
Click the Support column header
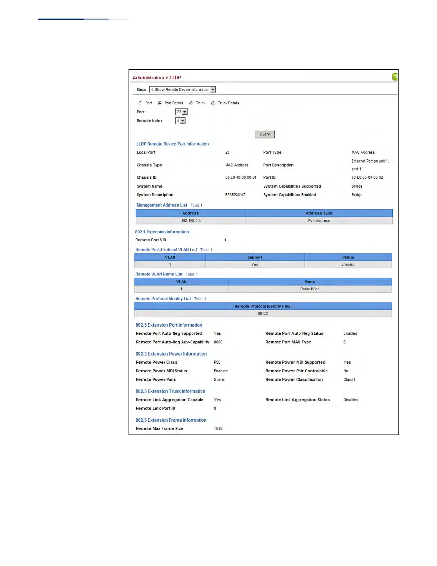click(255, 257)
